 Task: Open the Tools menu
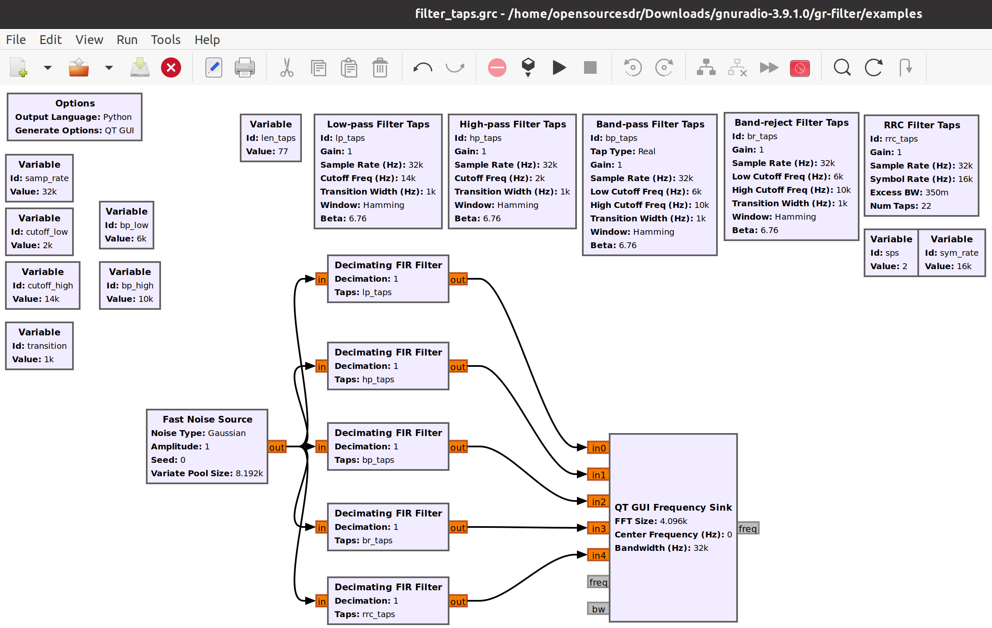click(x=166, y=40)
